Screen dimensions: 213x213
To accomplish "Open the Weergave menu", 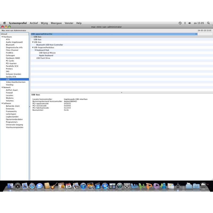I will pyautogui.click(x=56, y=23).
